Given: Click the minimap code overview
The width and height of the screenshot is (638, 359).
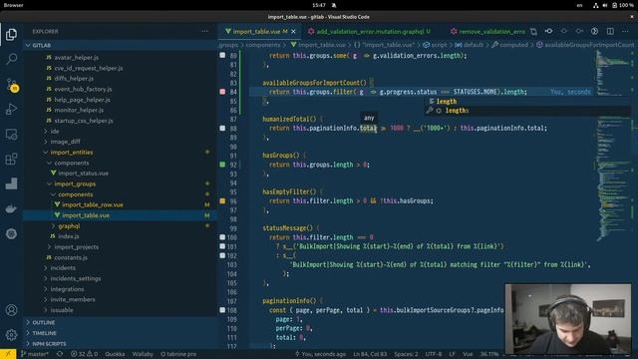Looking at the screenshot, I should click(613, 147).
